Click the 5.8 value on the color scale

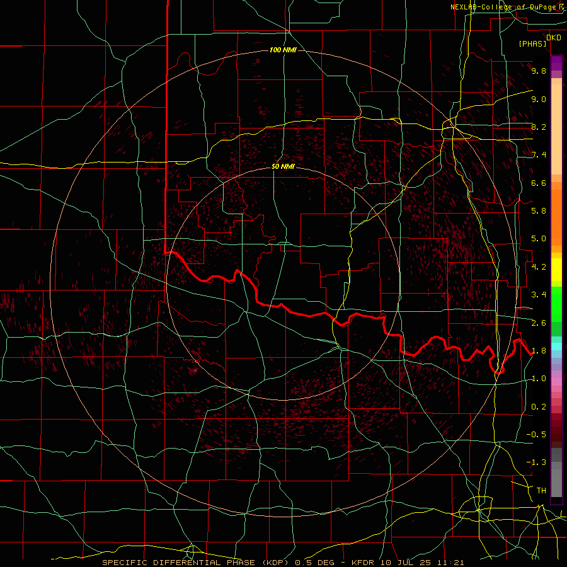pyautogui.click(x=539, y=211)
